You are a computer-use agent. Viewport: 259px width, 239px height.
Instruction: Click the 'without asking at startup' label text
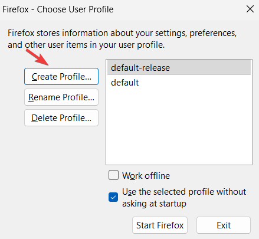click(x=184, y=198)
